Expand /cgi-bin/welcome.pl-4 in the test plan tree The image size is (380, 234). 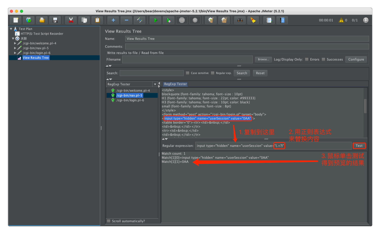pyautogui.click(x=15, y=43)
